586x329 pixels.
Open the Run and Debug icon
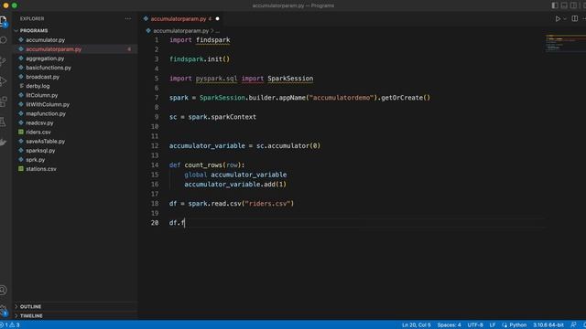tap(4, 81)
